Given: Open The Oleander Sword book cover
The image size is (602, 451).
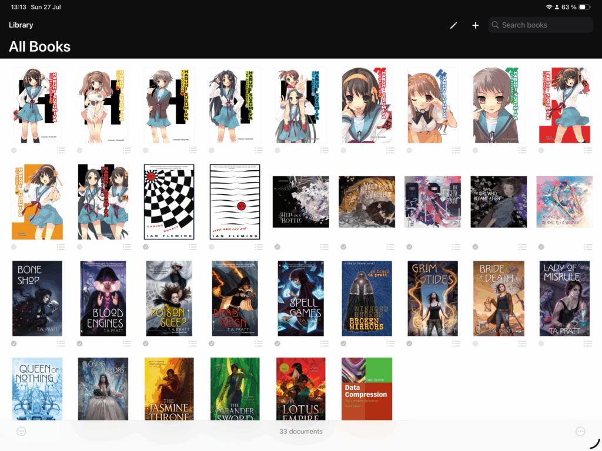Looking at the screenshot, I should [x=235, y=389].
